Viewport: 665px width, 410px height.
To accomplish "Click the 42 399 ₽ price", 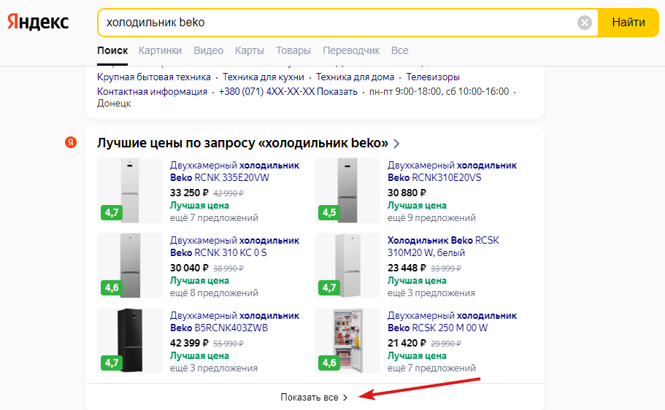I will pyautogui.click(x=189, y=343).
